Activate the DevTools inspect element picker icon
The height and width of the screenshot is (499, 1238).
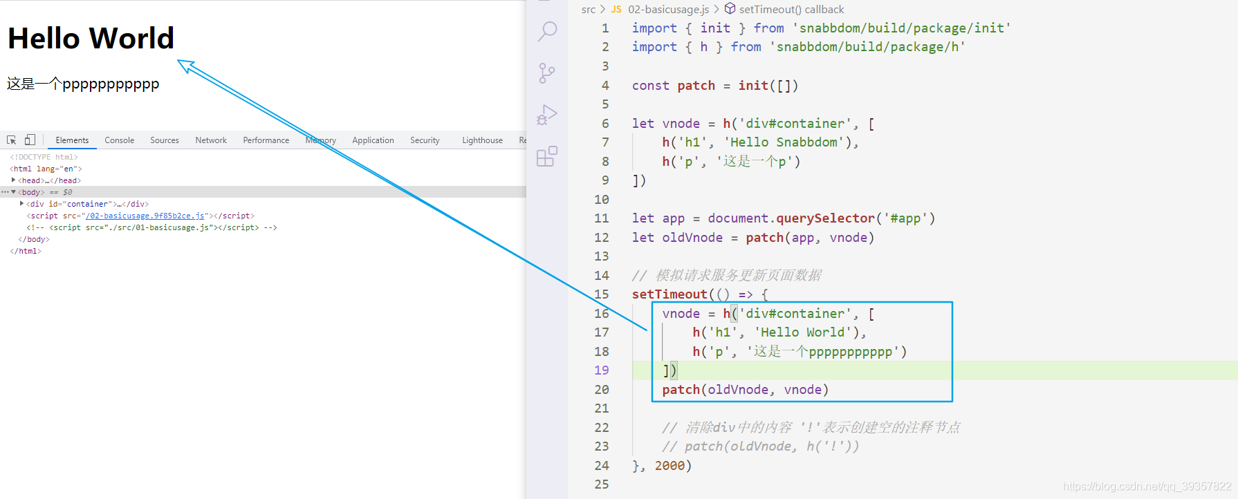(12, 140)
